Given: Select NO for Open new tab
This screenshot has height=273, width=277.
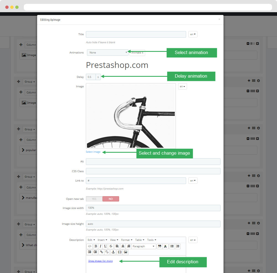Looking at the screenshot, I should pos(111,199).
